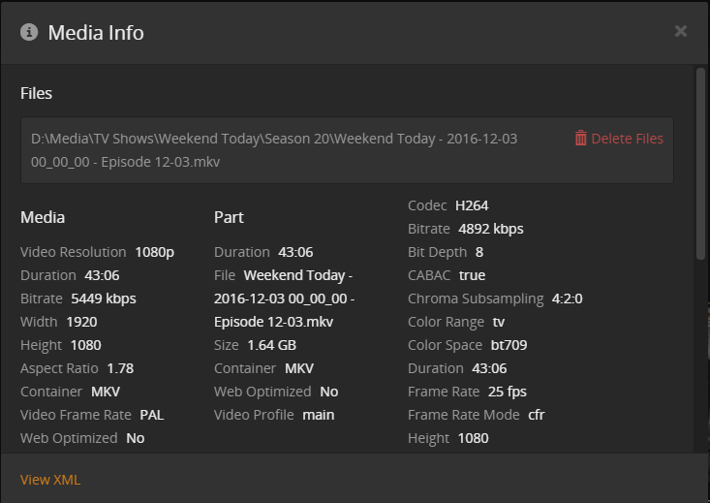Click the 4892 kbps bitrate value
The width and height of the screenshot is (710, 503).
[x=490, y=229]
